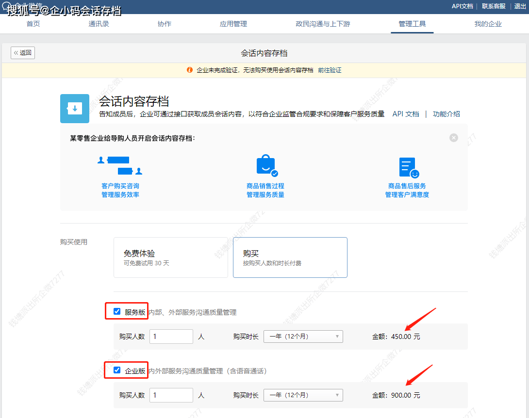Viewport: 529px width, 418px height.
Task: Open 服务版 购买时长 dropdown
Action: coord(303,337)
